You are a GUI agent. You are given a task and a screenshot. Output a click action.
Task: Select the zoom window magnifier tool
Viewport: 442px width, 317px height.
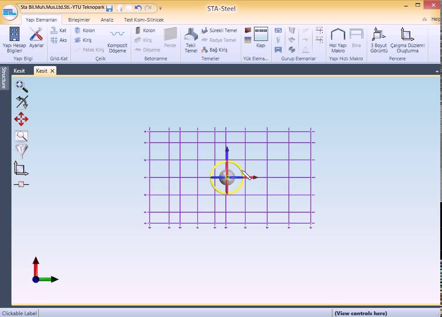[22, 136]
